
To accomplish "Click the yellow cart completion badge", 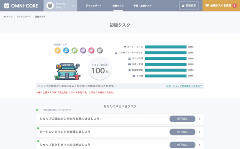I will [x=58, y=50].
